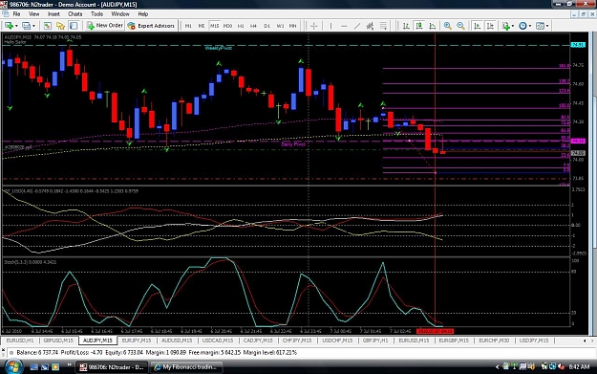Open the Help menu
Viewport: 597px width, 374px height.
coord(142,13)
